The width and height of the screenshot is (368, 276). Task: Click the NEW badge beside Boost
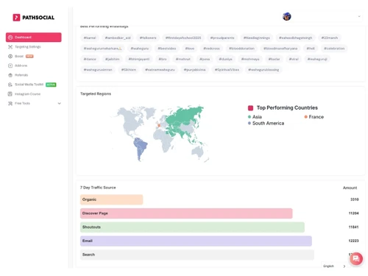29,56
